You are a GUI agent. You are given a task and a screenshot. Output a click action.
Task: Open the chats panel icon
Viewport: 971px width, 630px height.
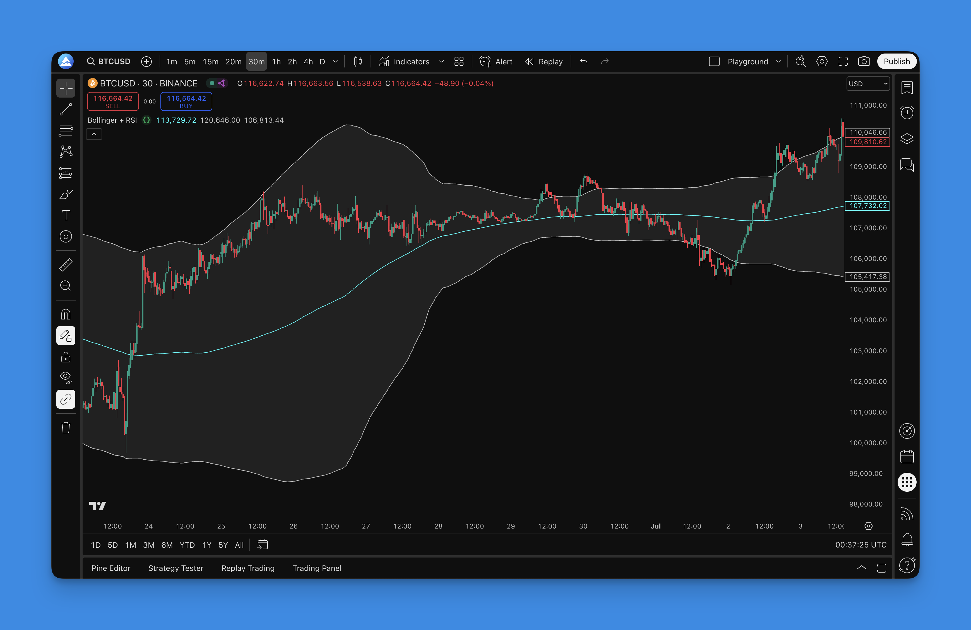pyautogui.click(x=907, y=165)
